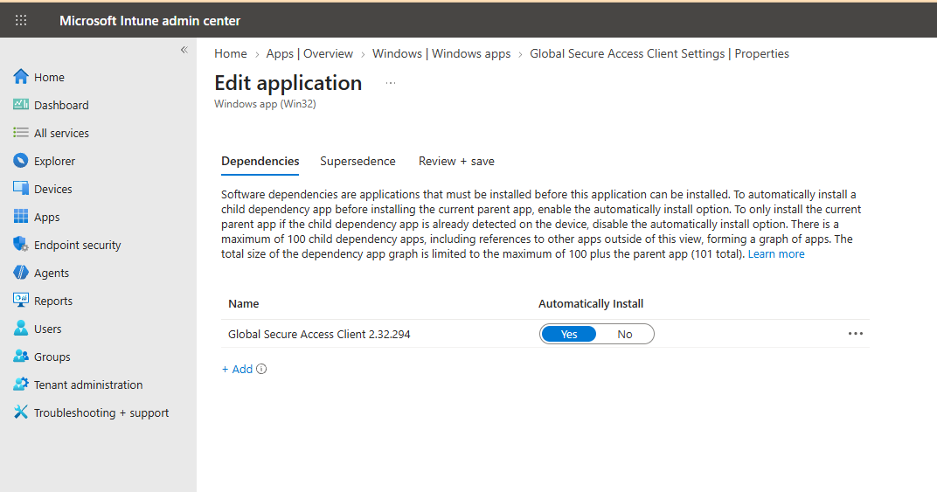The image size is (937, 492).
Task: Click Apps | Overview breadcrumb
Action: coord(309,54)
